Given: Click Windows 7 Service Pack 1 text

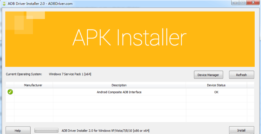Looking at the screenshot, I should pyautogui.click(x=70, y=74).
